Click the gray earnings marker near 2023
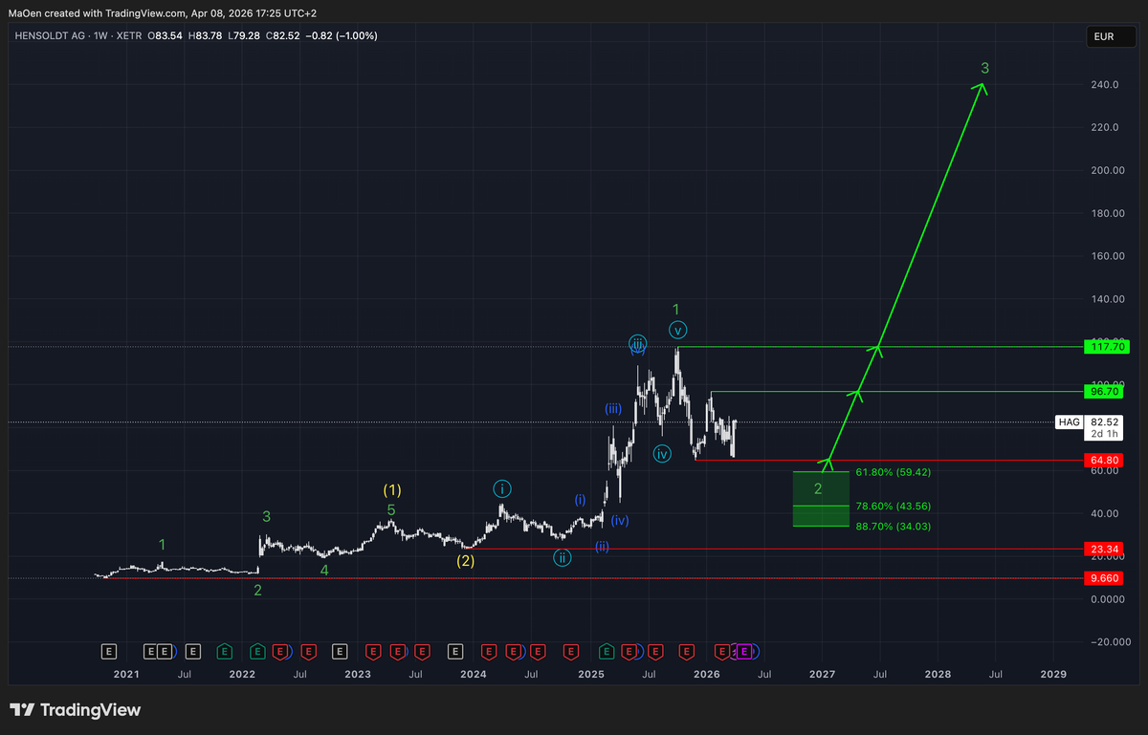This screenshot has width=1148, height=735. [340, 651]
